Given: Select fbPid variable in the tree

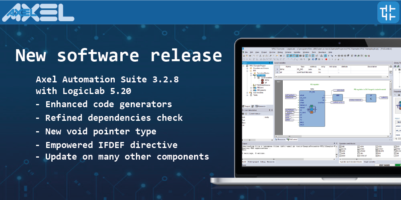Looking at the screenshot, I should pos(267,80).
